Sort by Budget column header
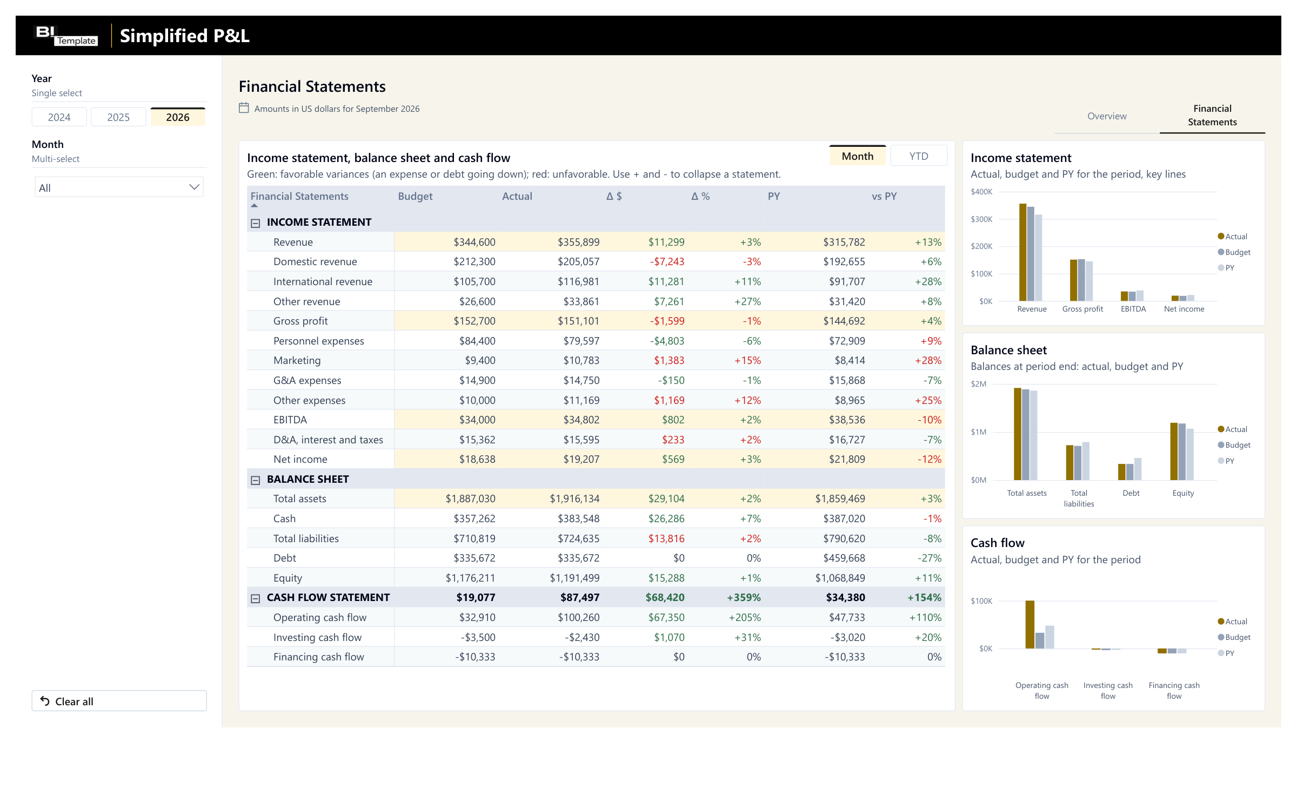 (x=415, y=196)
